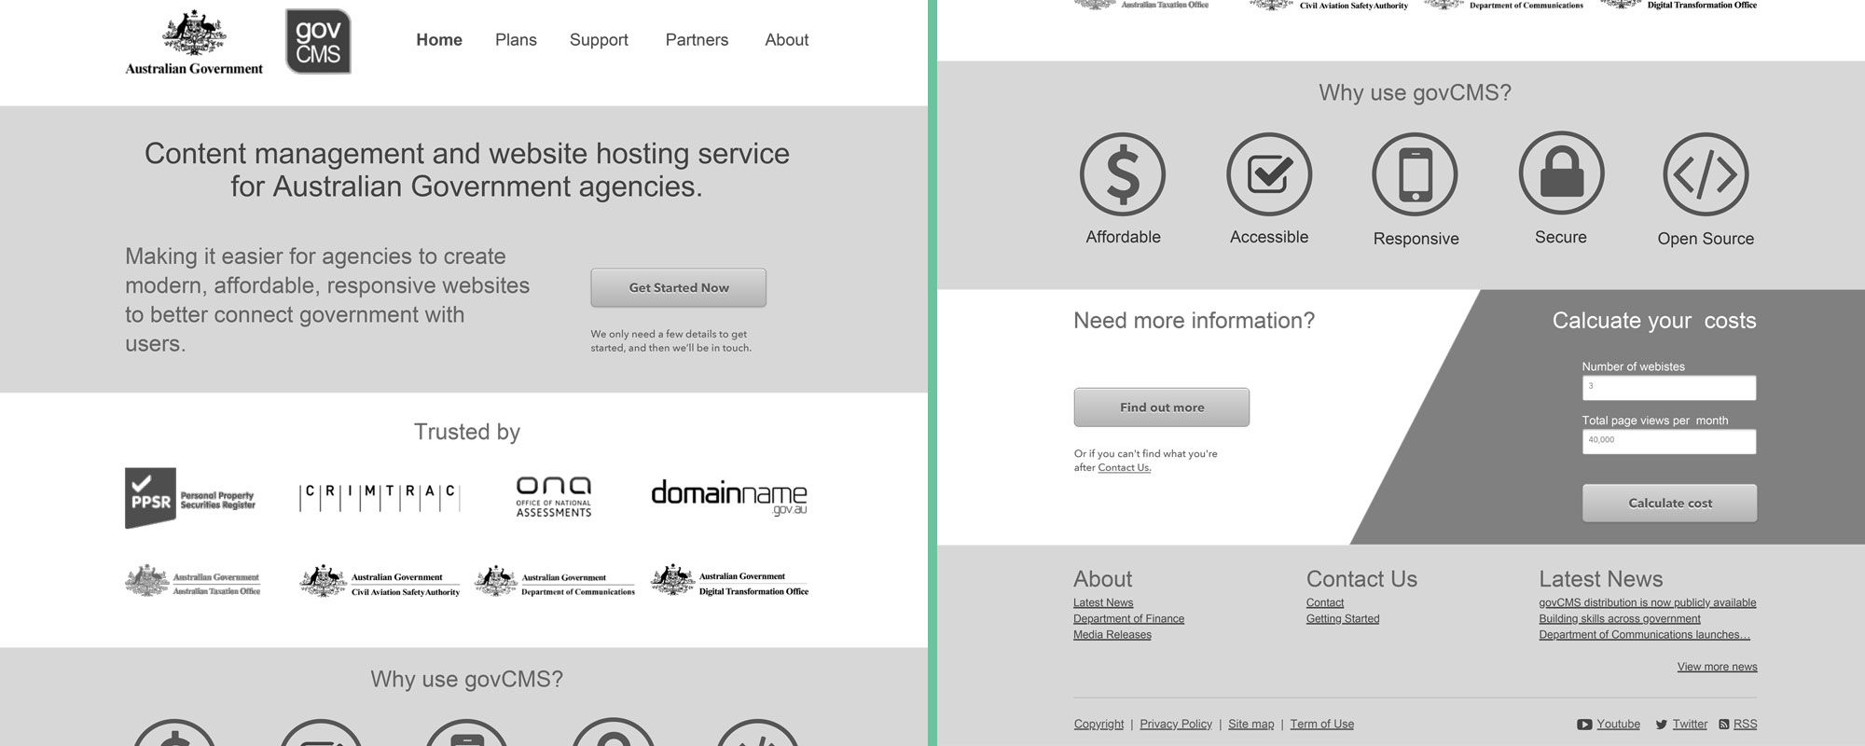Go to the Support page
Screen dimensions: 1865x746
coord(599,40)
